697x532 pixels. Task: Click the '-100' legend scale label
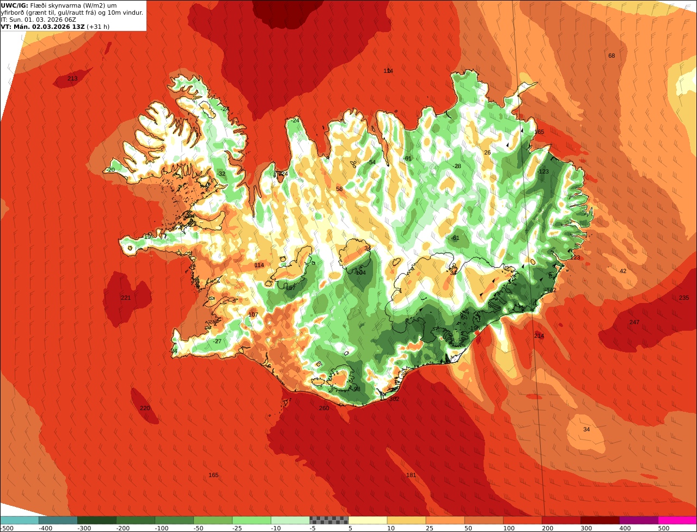click(x=161, y=528)
